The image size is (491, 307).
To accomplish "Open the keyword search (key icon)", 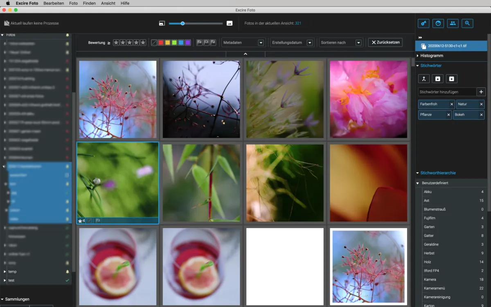I will pyautogui.click(x=423, y=23).
